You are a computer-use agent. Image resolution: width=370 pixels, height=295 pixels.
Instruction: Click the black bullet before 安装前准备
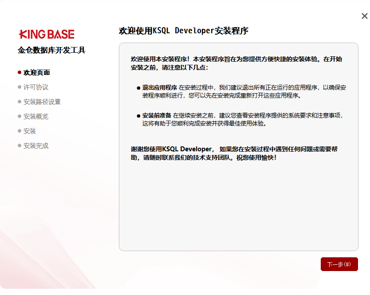coord(138,116)
